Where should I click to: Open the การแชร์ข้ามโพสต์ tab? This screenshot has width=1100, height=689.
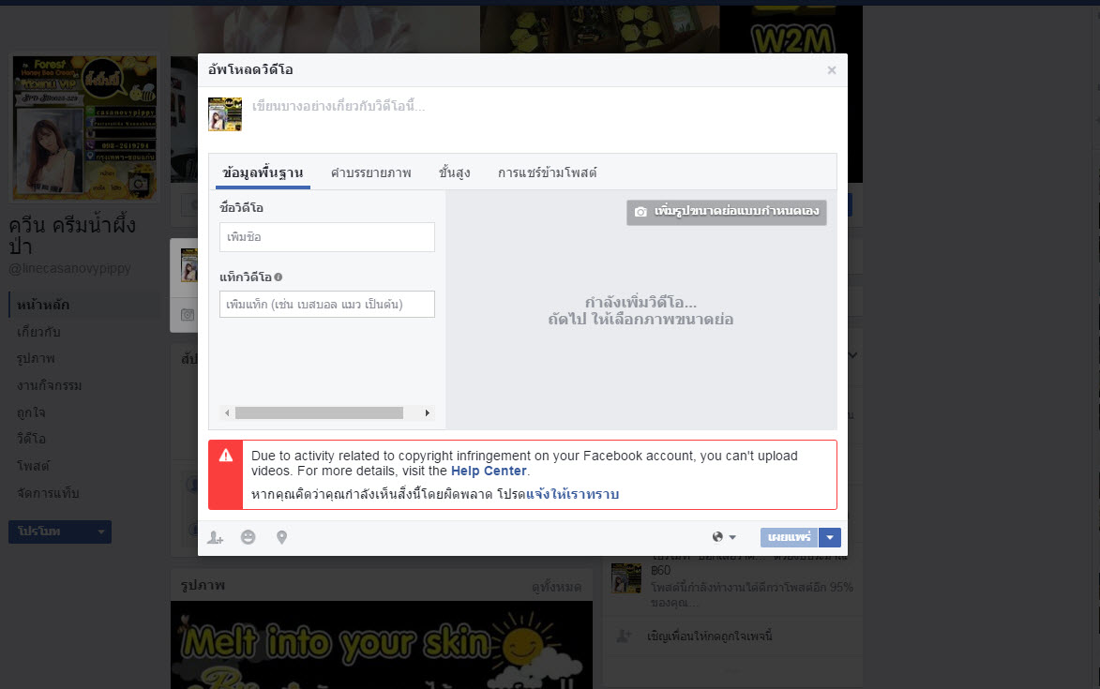tap(548, 172)
